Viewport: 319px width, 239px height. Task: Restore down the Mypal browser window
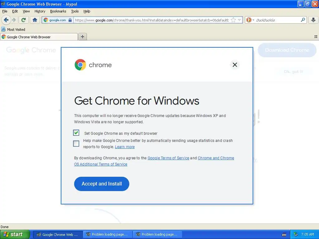(307, 4)
